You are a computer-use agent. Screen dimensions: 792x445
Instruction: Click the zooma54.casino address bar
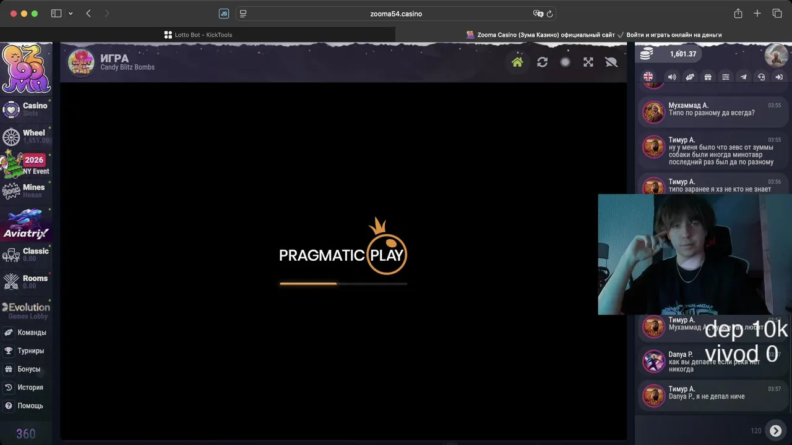pyautogui.click(x=396, y=14)
